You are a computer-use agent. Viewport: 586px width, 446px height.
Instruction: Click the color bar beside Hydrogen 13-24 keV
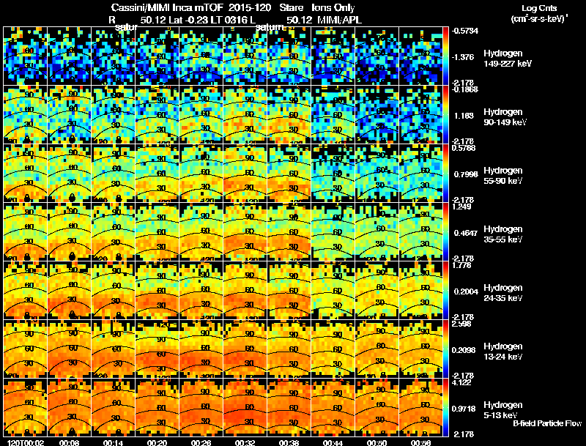(445, 349)
